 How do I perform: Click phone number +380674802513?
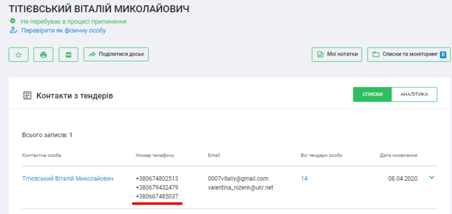point(157,179)
